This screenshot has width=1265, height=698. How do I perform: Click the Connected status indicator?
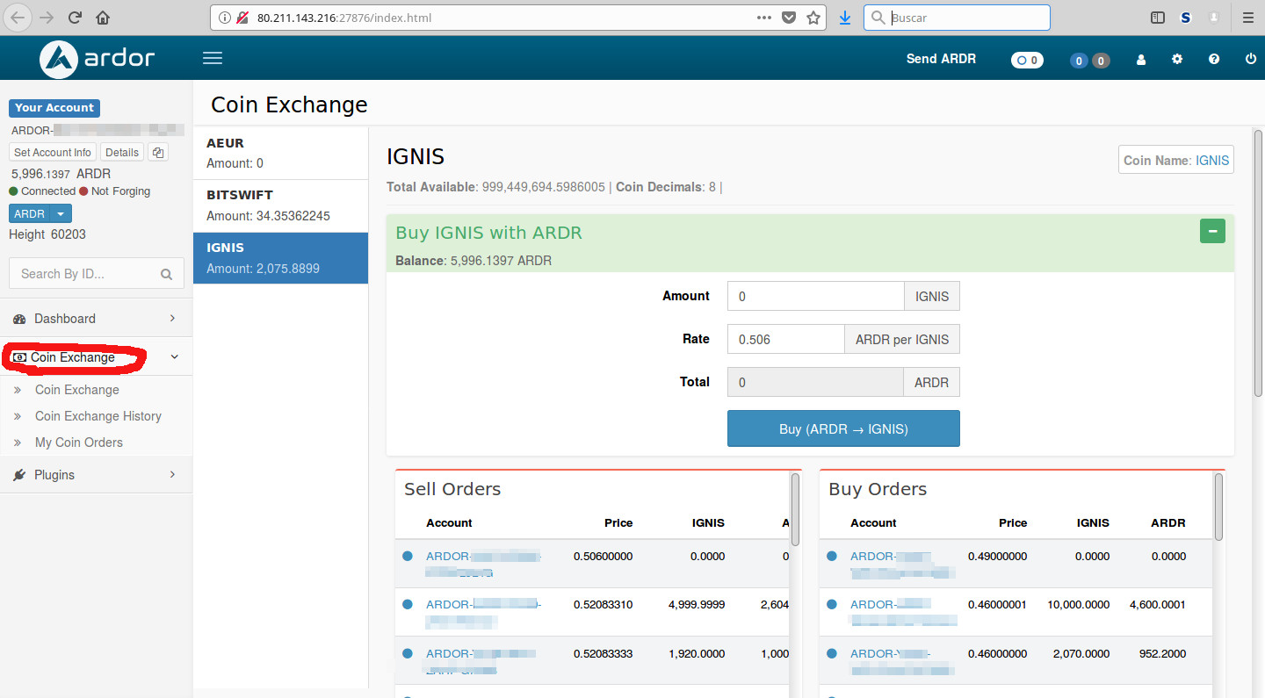tap(42, 191)
